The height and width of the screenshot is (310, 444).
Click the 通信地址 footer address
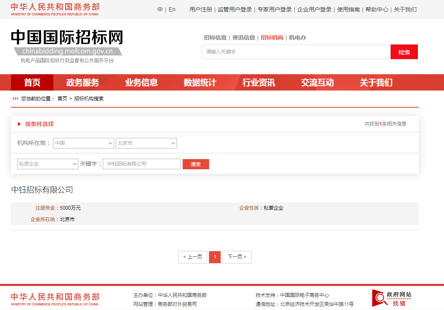click(305, 304)
